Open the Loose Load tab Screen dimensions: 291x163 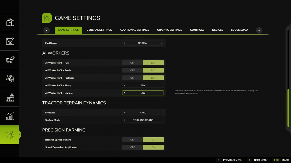(239, 30)
